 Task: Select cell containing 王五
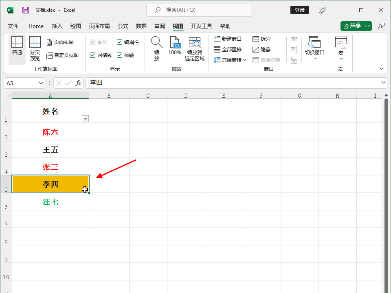51,149
